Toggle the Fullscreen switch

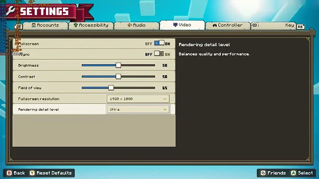tap(159, 43)
